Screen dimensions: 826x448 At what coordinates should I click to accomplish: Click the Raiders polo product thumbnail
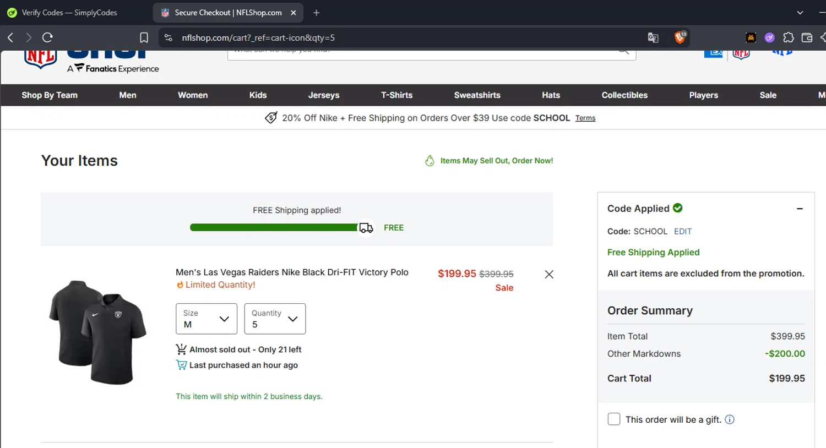point(98,332)
